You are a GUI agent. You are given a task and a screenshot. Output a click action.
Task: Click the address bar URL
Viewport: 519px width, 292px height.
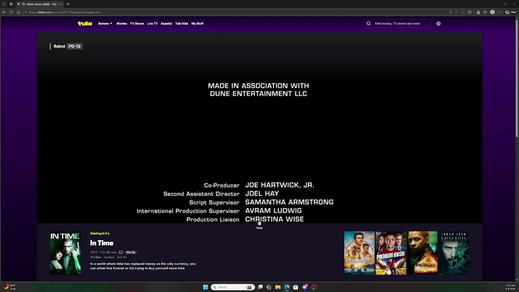(65, 12)
